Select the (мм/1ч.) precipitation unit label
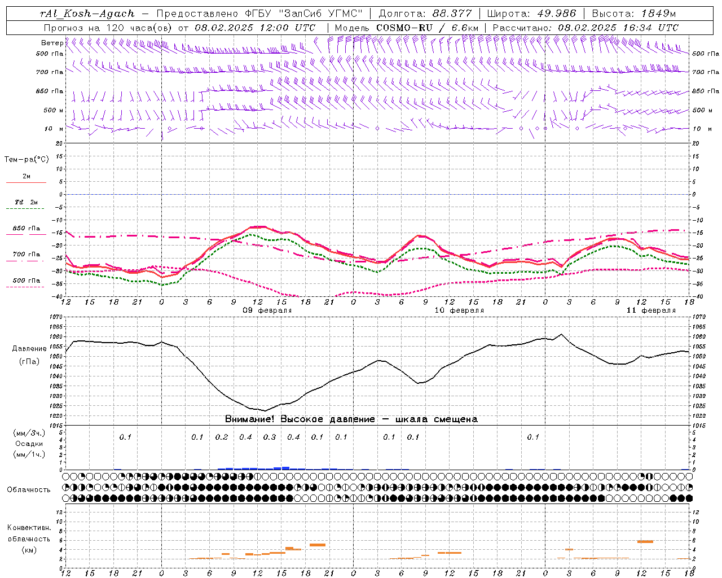Screen dimensions: 722x578 (x=29, y=454)
